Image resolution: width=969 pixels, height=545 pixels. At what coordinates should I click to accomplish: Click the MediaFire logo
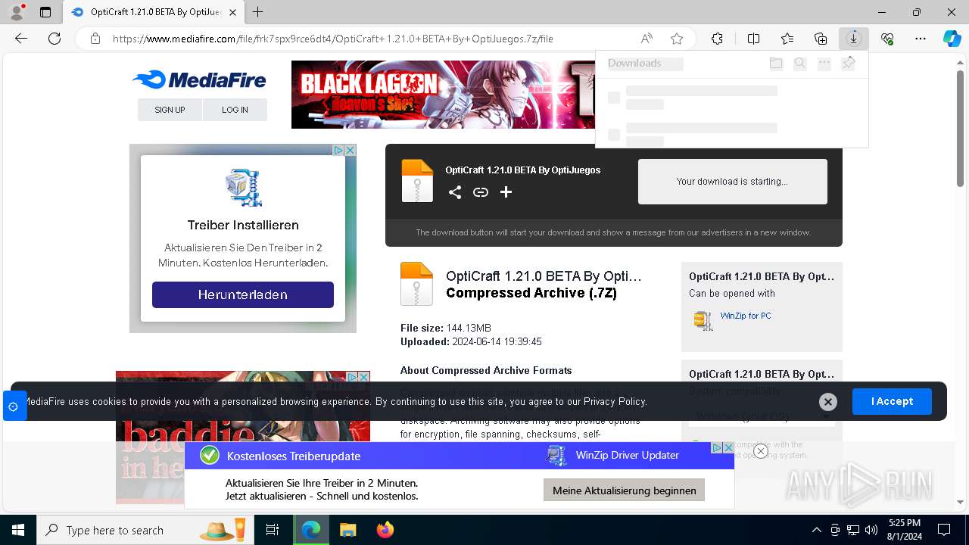199,79
